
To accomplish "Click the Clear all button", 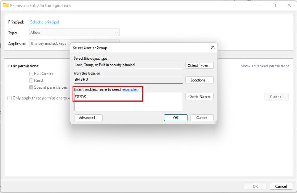I will [x=277, y=97].
